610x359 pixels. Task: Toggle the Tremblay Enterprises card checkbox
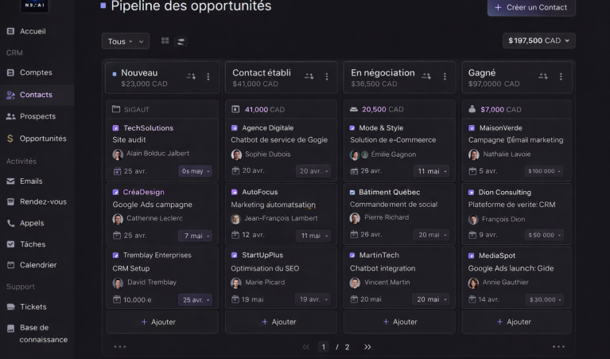point(115,256)
